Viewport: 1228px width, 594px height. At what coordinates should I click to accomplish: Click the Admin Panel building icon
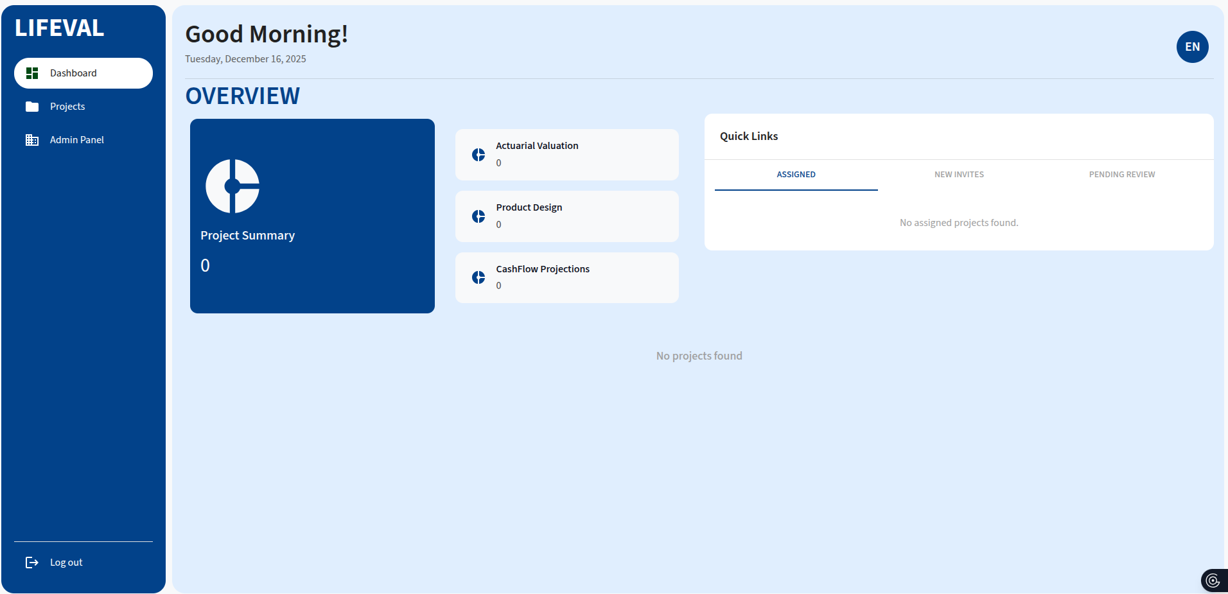point(32,140)
